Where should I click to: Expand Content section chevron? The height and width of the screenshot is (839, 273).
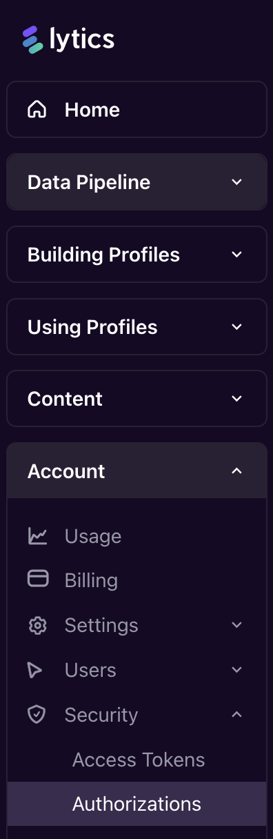pos(236,399)
